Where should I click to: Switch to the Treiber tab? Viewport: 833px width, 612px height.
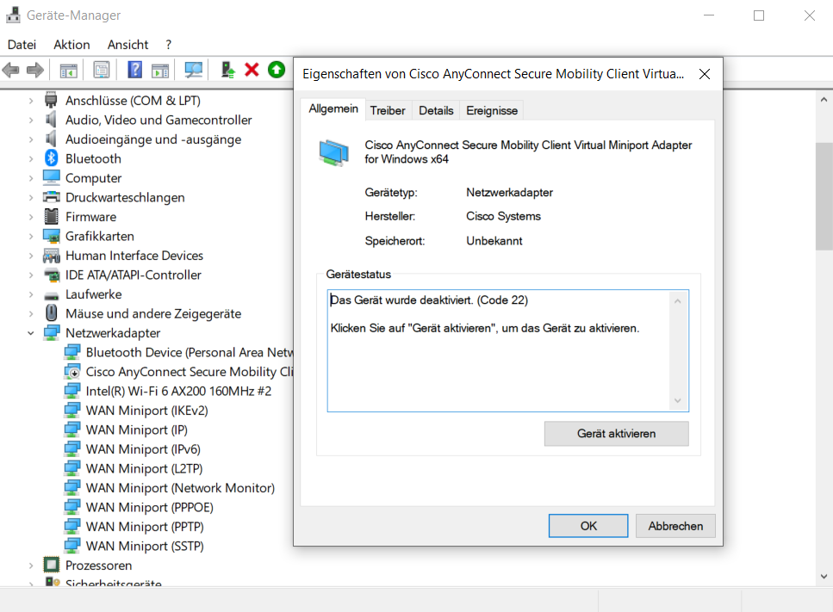click(388, 110)
